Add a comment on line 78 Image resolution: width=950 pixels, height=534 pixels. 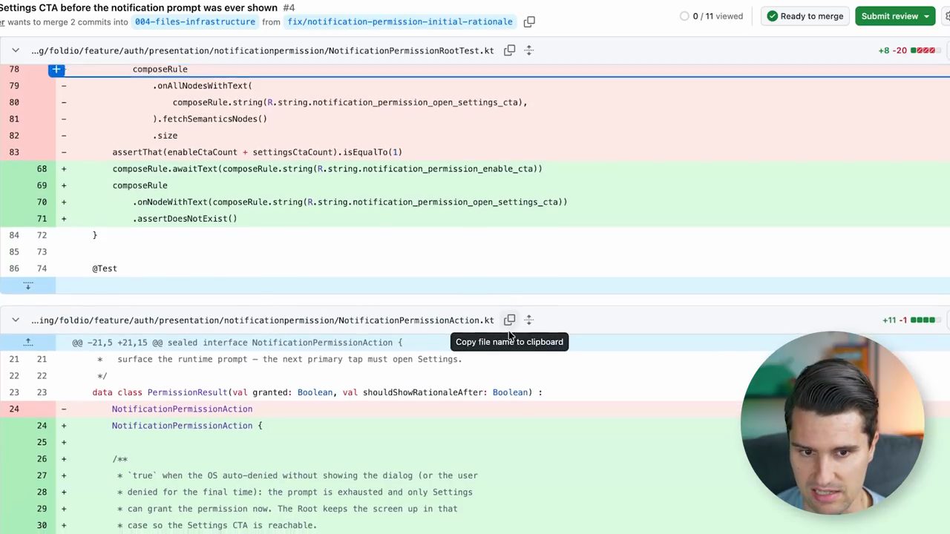56,69
